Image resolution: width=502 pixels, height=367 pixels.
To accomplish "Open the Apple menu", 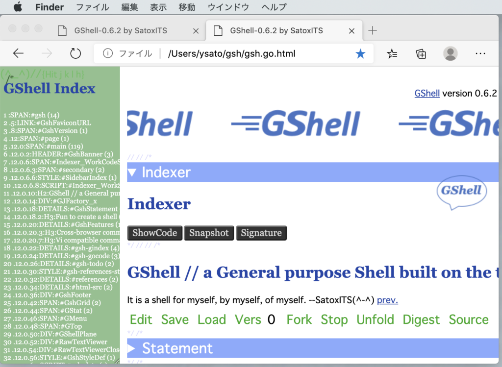I will click(x=18, y=7).
